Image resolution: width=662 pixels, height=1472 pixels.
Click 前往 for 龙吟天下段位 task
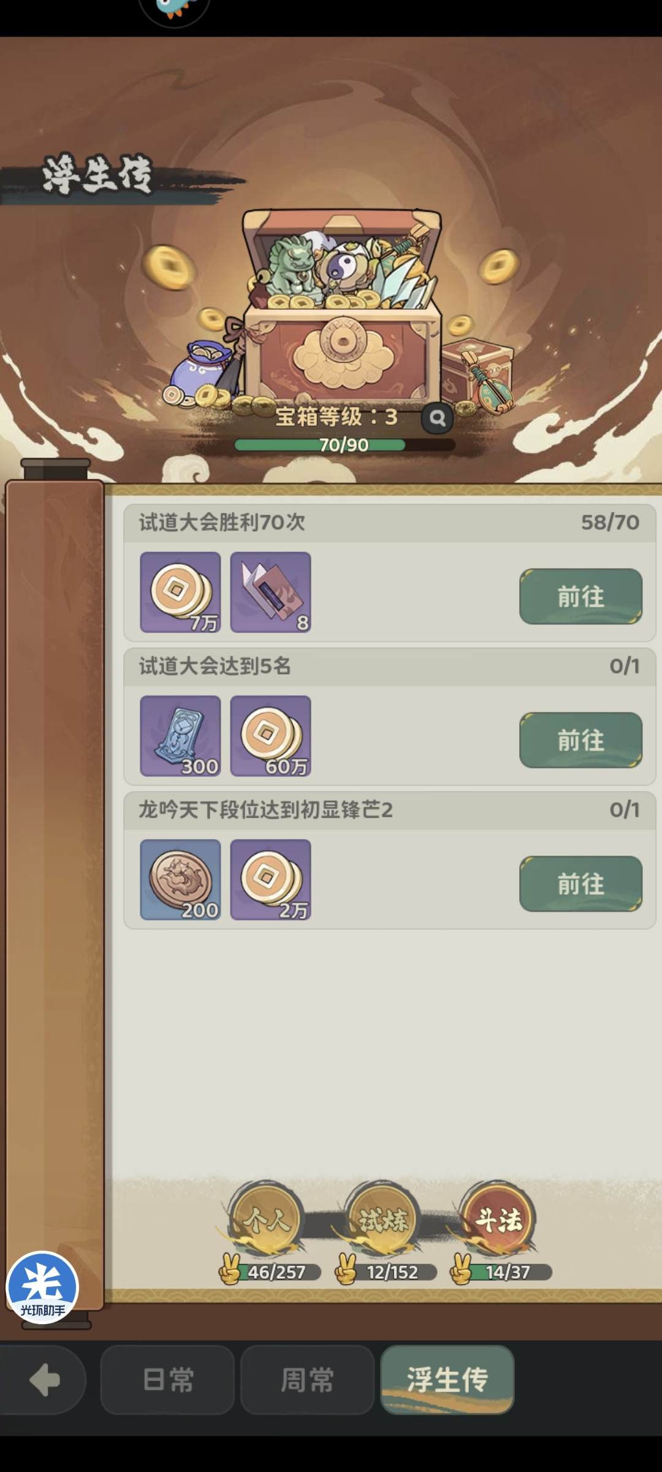580,884
